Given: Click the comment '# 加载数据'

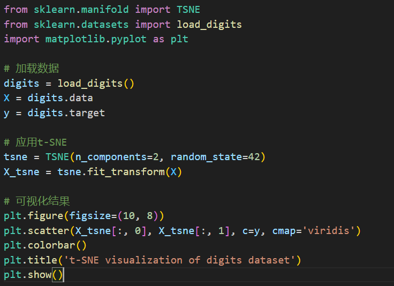Looking at the screenshot, I should [32, 69].
